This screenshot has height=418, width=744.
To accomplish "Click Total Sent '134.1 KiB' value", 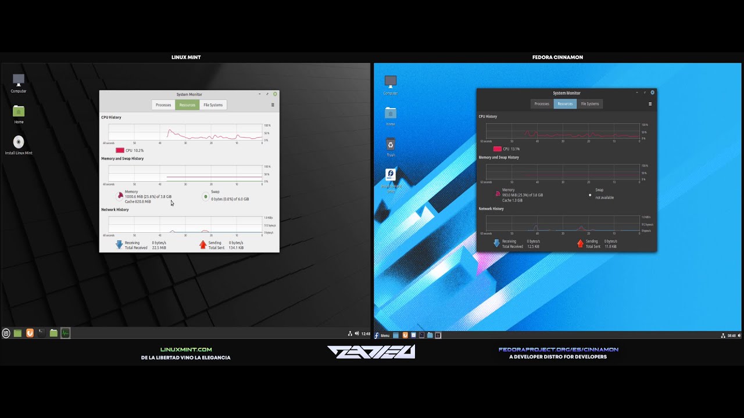I will (x=236, y=248).
